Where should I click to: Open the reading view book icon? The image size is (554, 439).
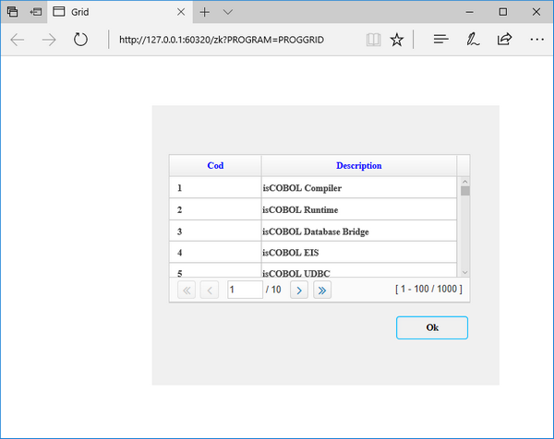coord(373,40)
